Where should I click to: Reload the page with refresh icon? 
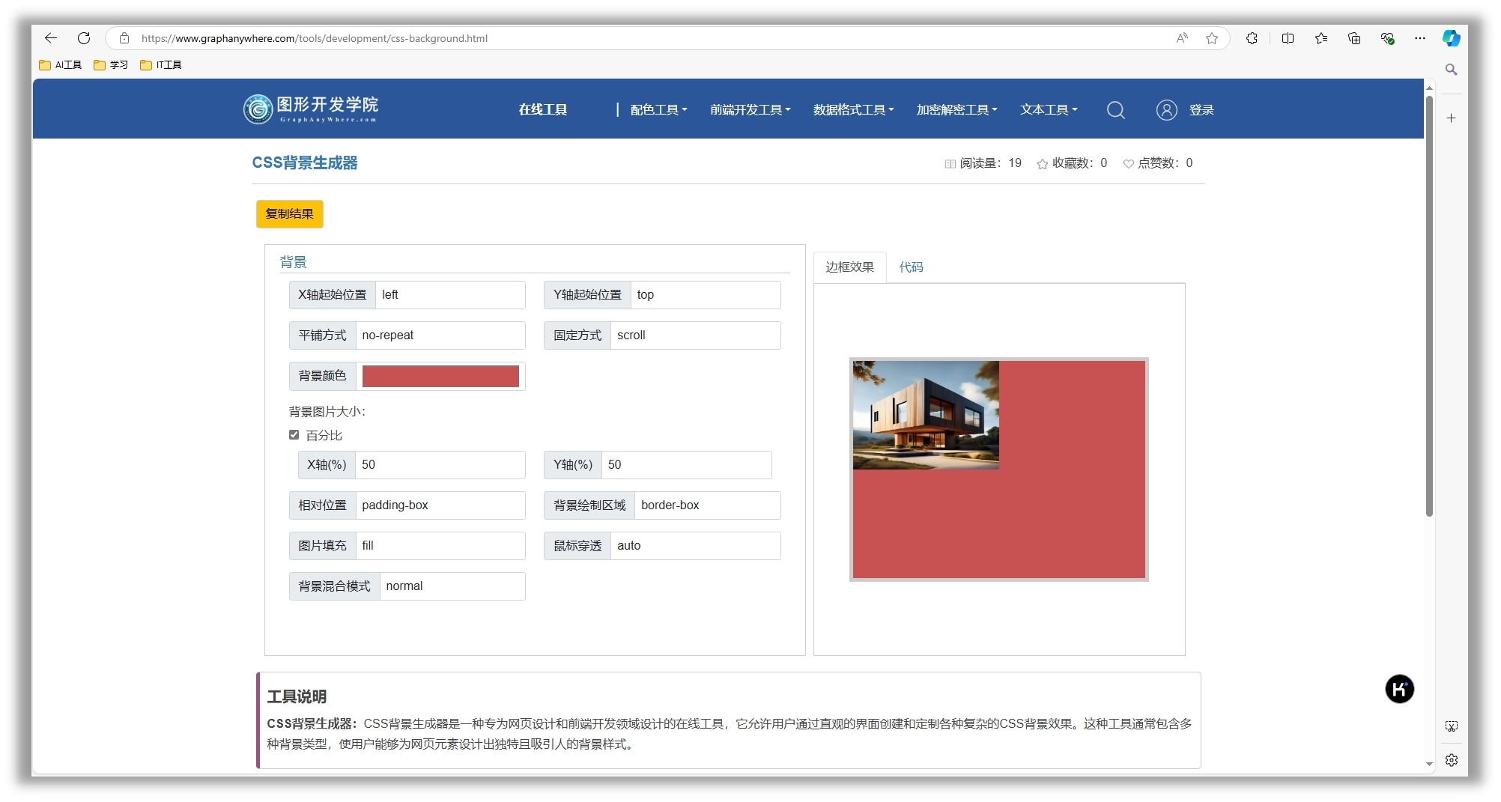tap(84, 38)
